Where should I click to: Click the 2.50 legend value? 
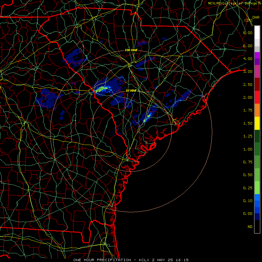click(248, 84)
